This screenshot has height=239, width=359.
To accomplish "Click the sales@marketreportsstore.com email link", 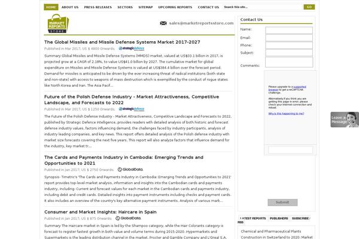I will tap(201, 23).
